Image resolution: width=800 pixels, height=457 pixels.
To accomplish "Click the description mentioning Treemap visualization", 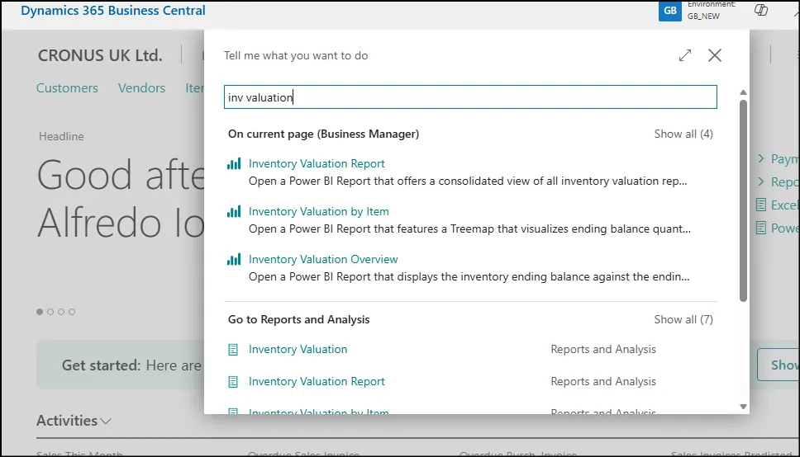I will coord(470,228).
